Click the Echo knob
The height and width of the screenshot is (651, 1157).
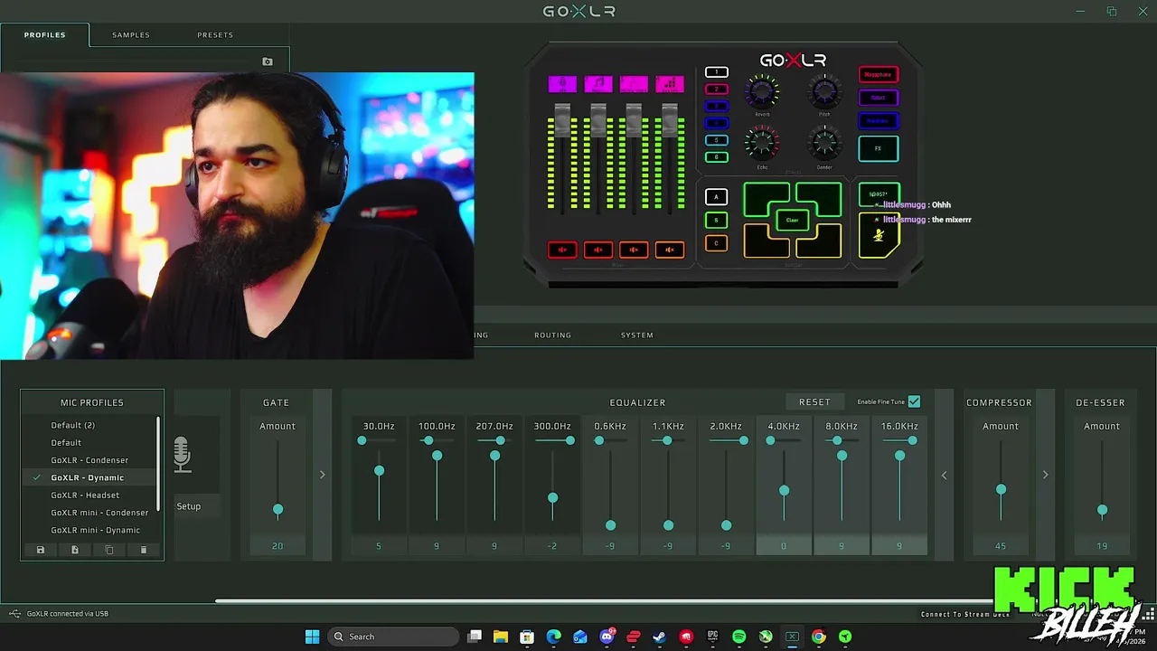point(762,143)
